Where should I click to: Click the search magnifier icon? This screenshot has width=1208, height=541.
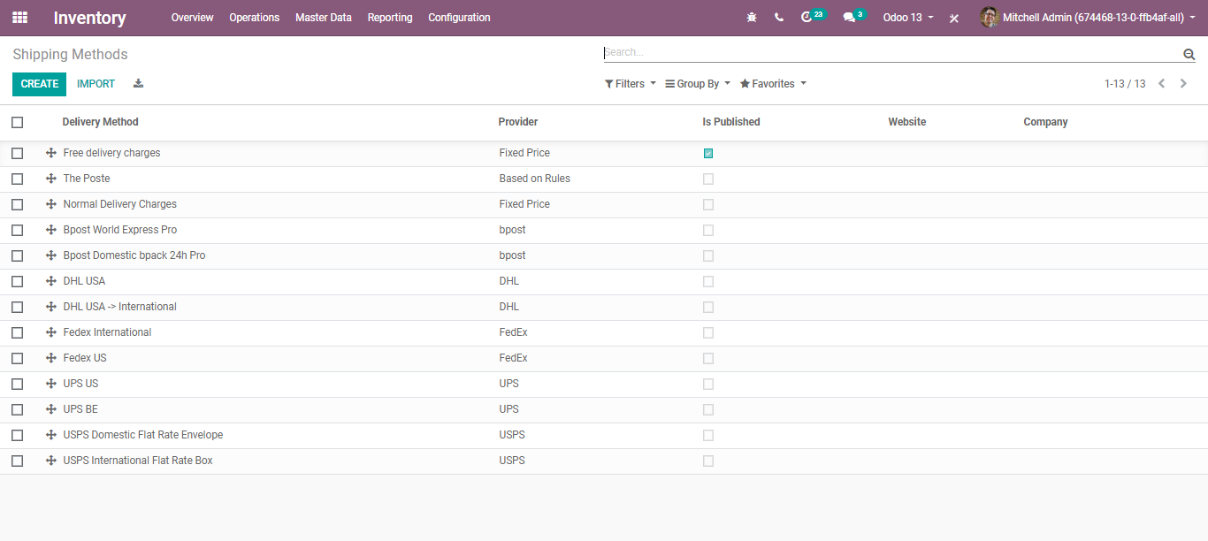[x=1189, y=54]
